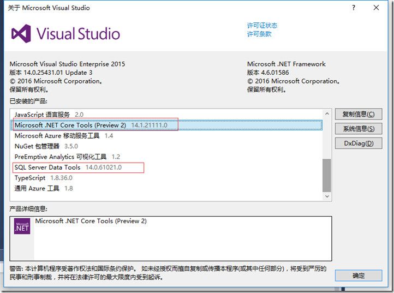Click the product list scrollbar thumb
The image size is (394, 293).
(327, 175)
